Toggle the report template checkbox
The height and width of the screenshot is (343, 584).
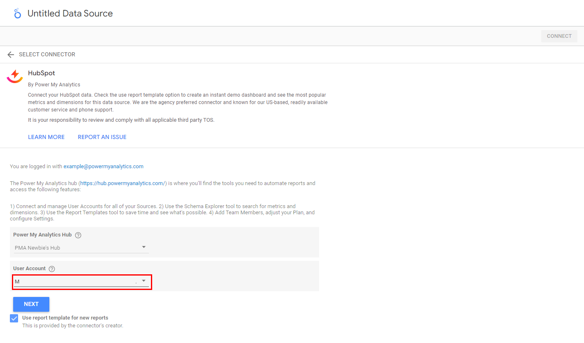[14, 318]
